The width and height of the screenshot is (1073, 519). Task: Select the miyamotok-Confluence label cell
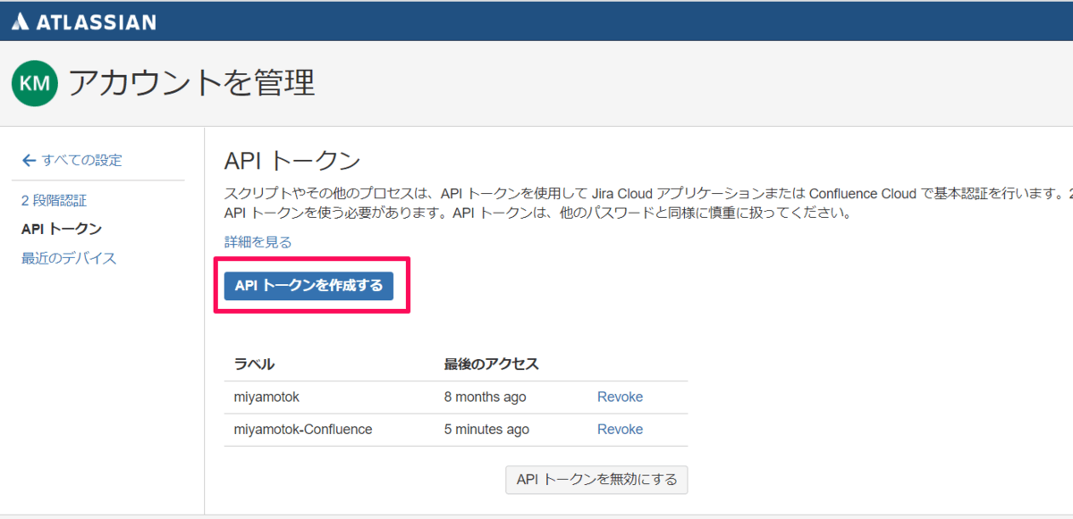point(303,429)
